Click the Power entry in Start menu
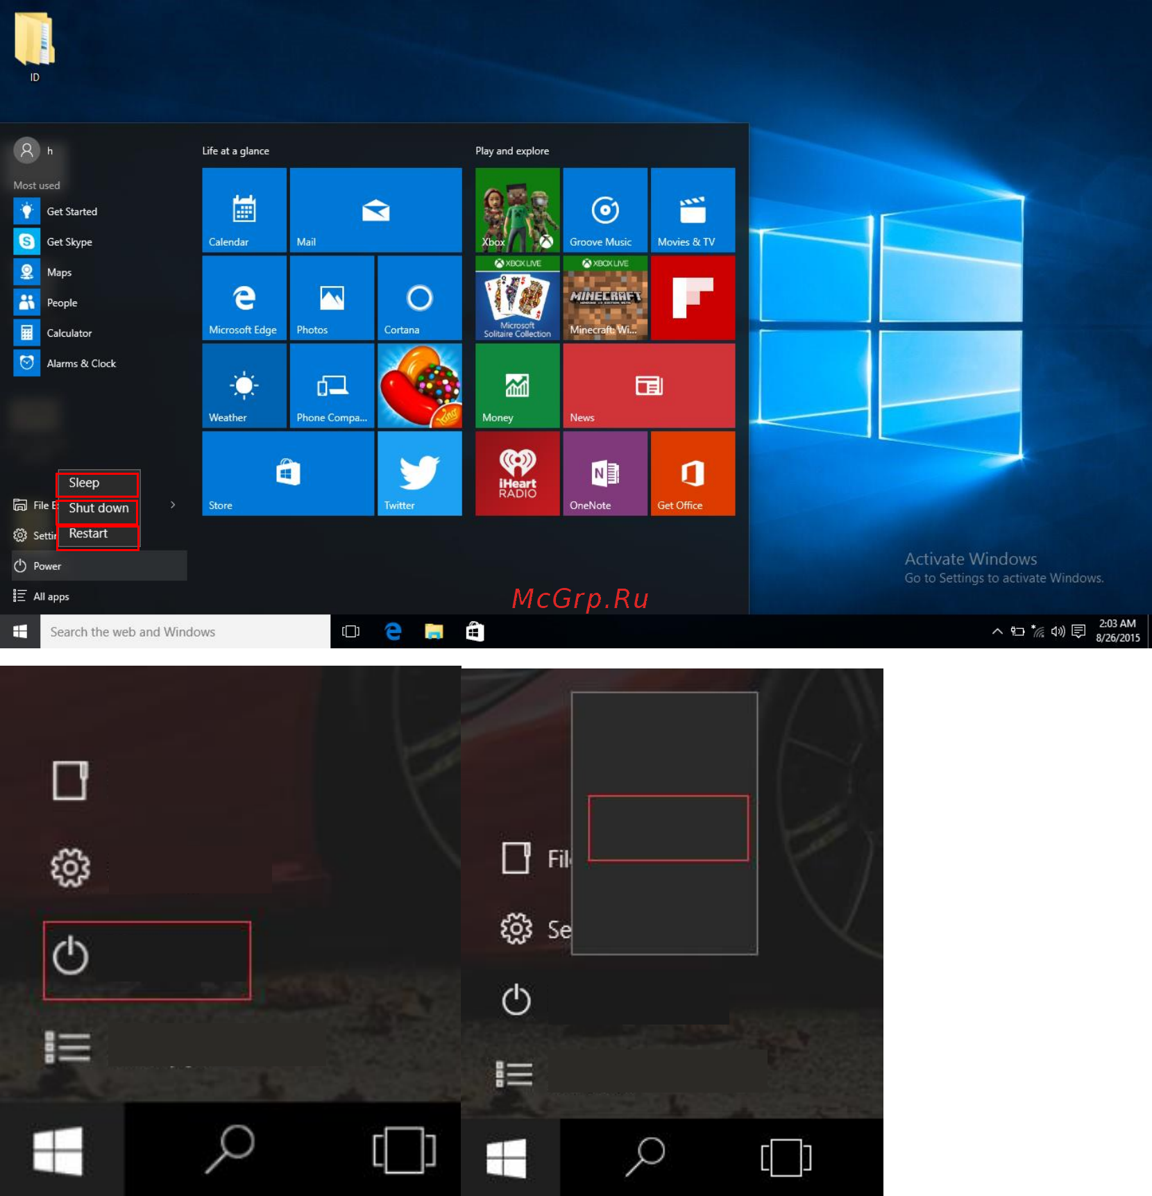 coord(99,566)
